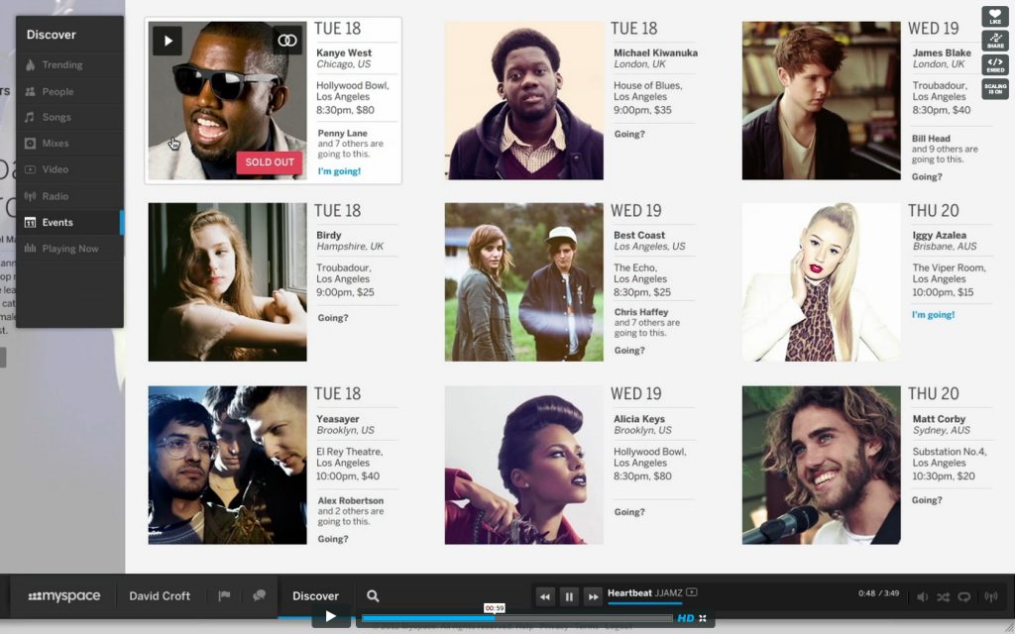Image resolution: width=1015 pixels, height=634 pixels.
Task: Toggle shuffle in the player bar
Action: pos(944,597)
